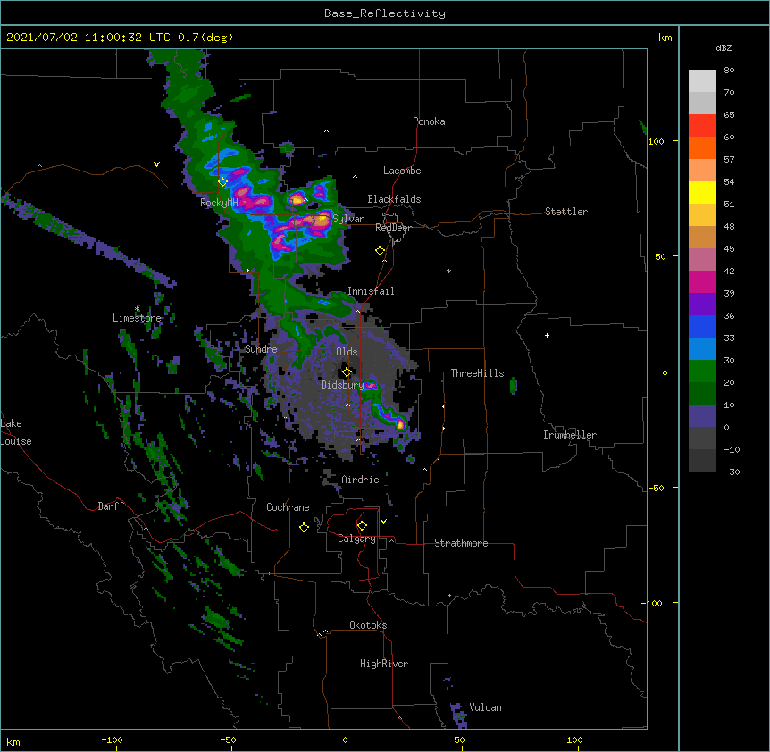
Task: Click the dBZ legend heading
Action: coord(724,48)
